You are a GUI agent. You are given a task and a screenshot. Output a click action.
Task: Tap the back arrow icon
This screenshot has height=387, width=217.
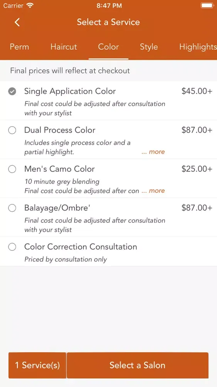[x=17, y=22]
